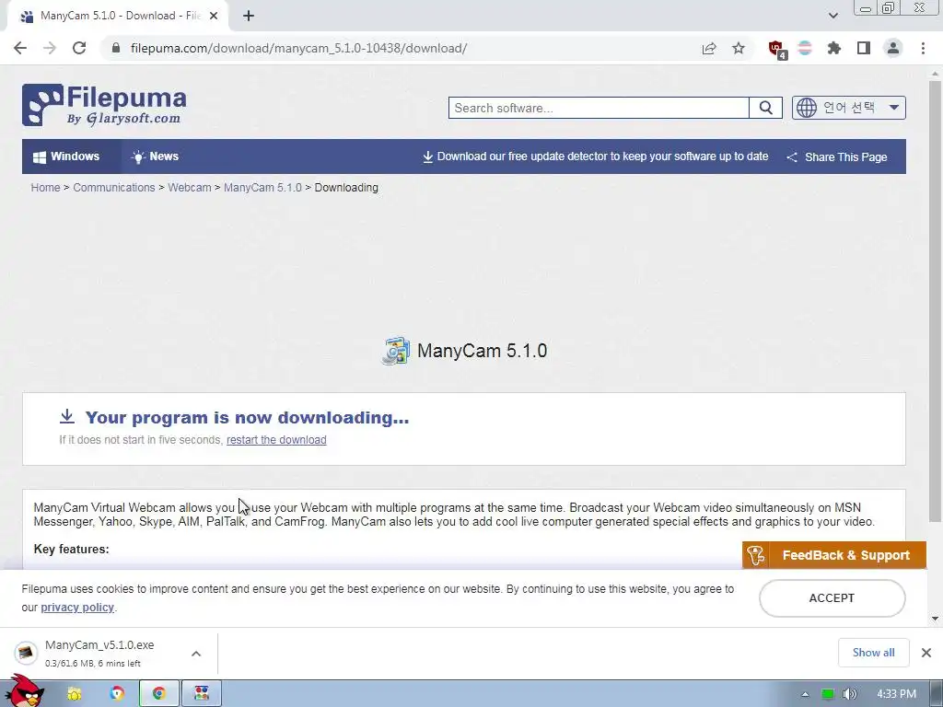Click the free update detector download link
Screen dimensions: 943x707
pyautogui.click(x=596, y=156)
